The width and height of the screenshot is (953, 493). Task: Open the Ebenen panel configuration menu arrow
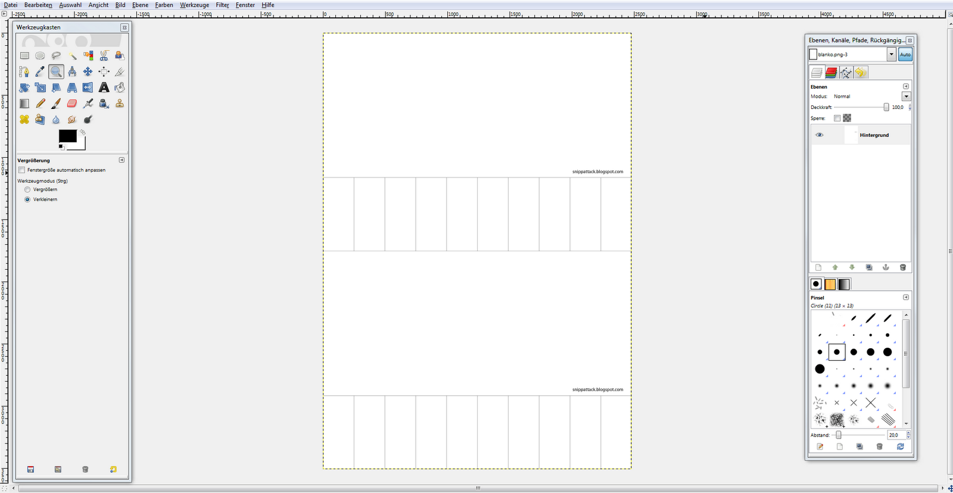pos(906,86)
